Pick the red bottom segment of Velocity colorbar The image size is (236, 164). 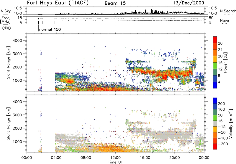(215, 147)
